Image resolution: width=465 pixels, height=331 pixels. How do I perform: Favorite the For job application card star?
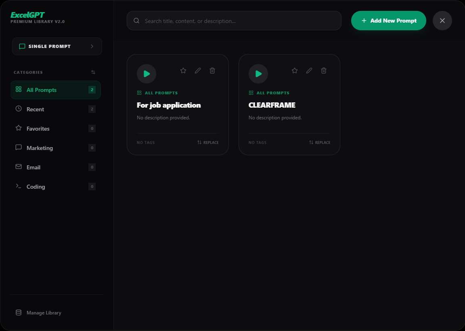(183, 71)
